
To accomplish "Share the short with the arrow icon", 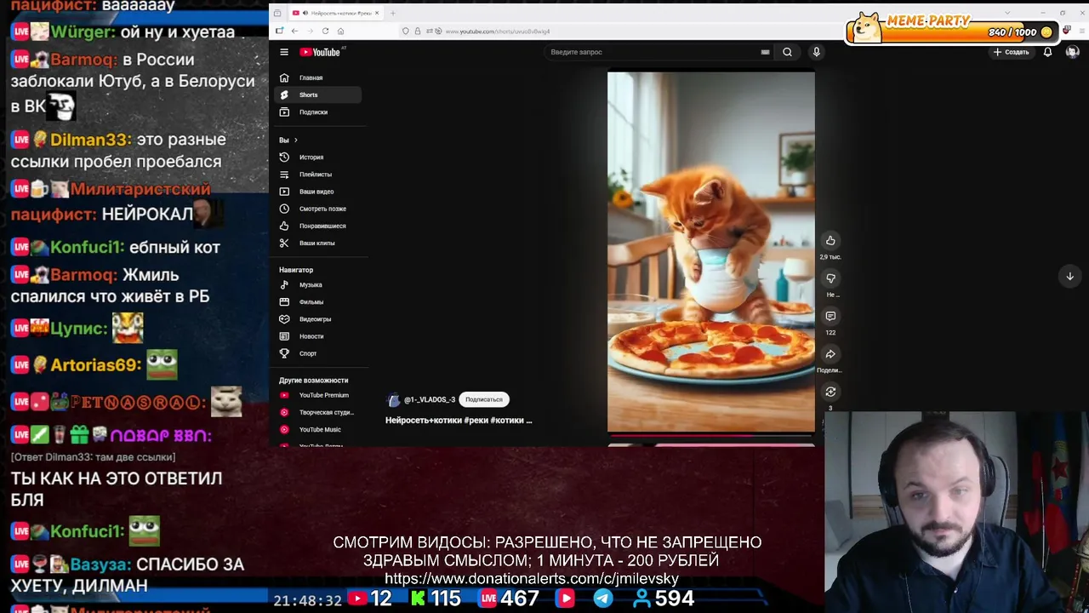I will tap(830, 354).
